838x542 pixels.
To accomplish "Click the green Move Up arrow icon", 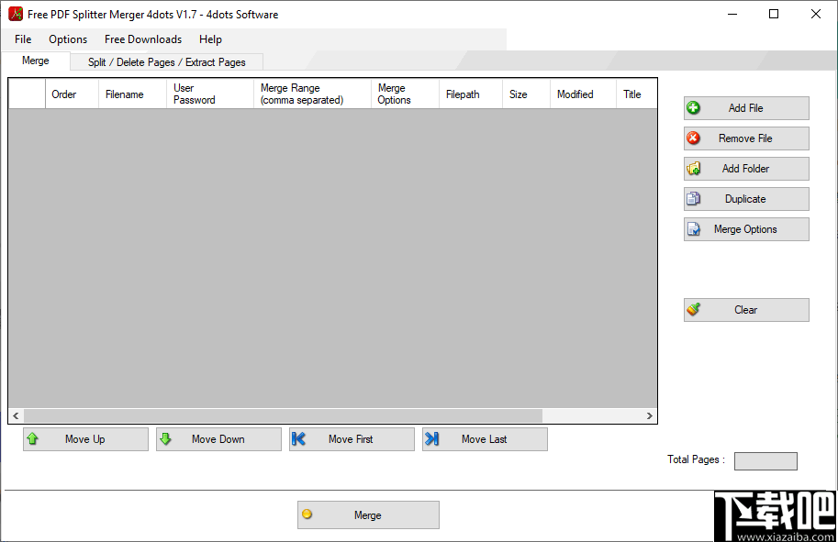I will point(34,439).
